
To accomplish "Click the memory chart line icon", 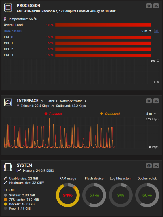I will (19, 170).
